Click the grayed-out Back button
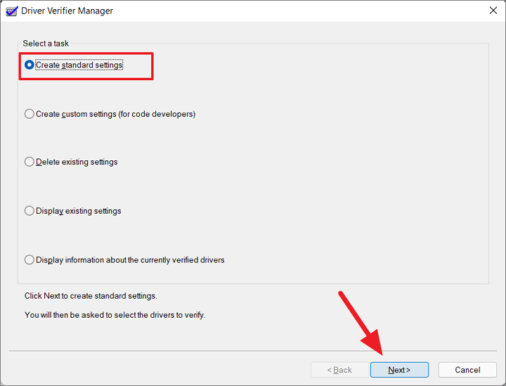The width and height of the screenshot is (506, 386). tap(339, 370)
